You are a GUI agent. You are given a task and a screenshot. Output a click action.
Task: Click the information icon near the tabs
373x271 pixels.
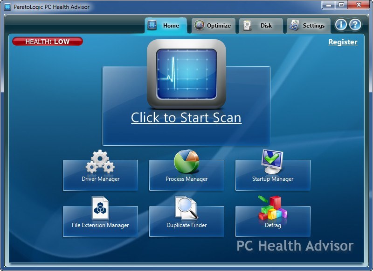click(x=341, y=25)
